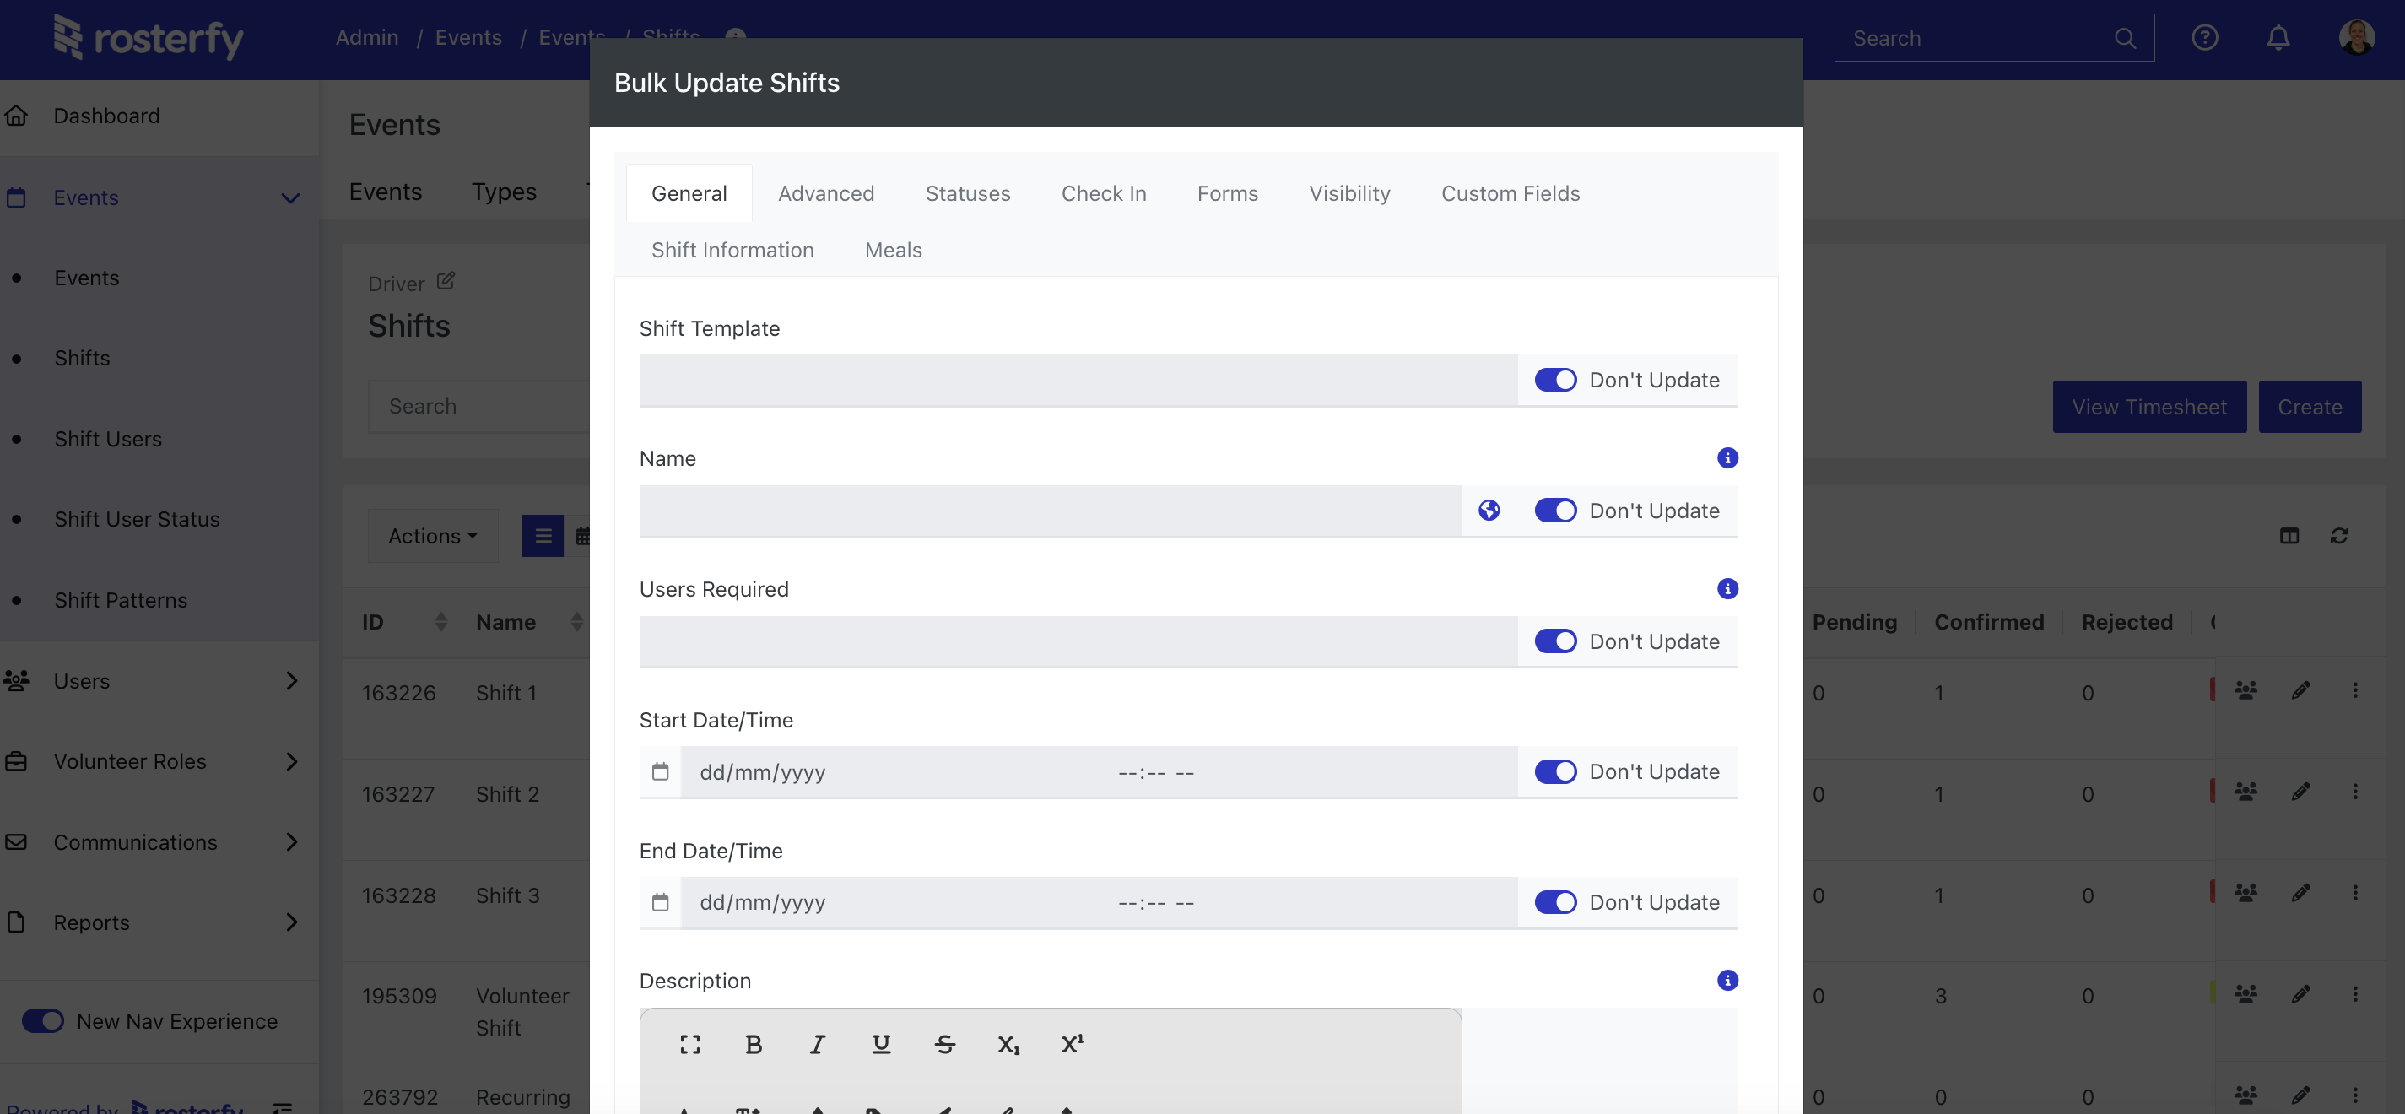Switch to the Statuses tab
Viewport: 2405px width, 1114px height.
point(967,193)
